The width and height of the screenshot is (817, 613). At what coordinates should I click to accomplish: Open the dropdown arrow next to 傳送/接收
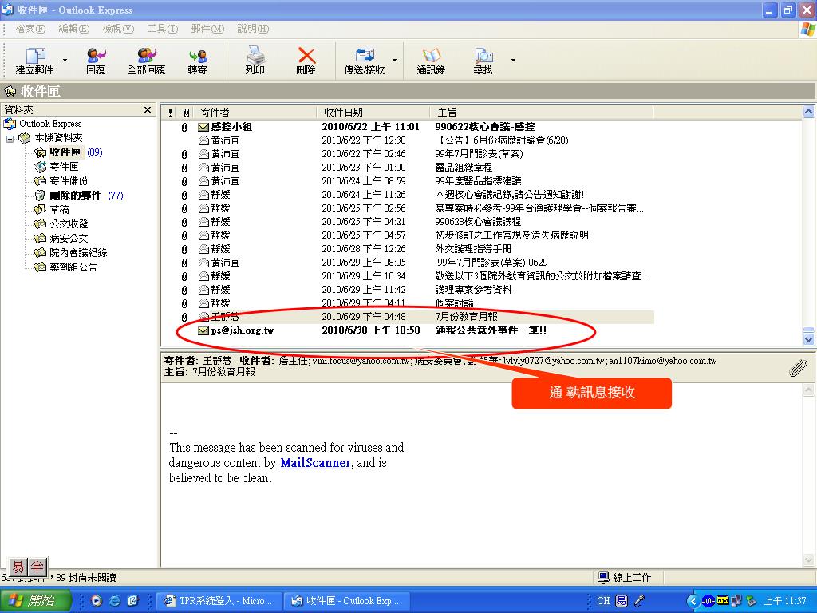[394, 61]
